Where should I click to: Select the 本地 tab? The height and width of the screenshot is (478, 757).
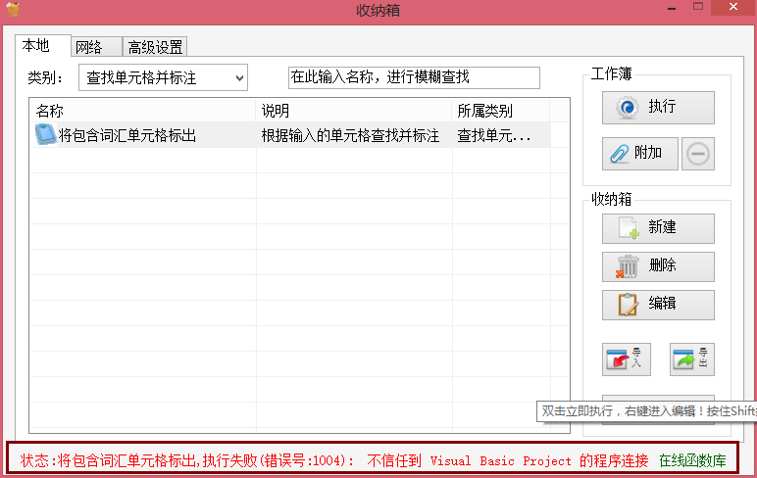[36, 45]
